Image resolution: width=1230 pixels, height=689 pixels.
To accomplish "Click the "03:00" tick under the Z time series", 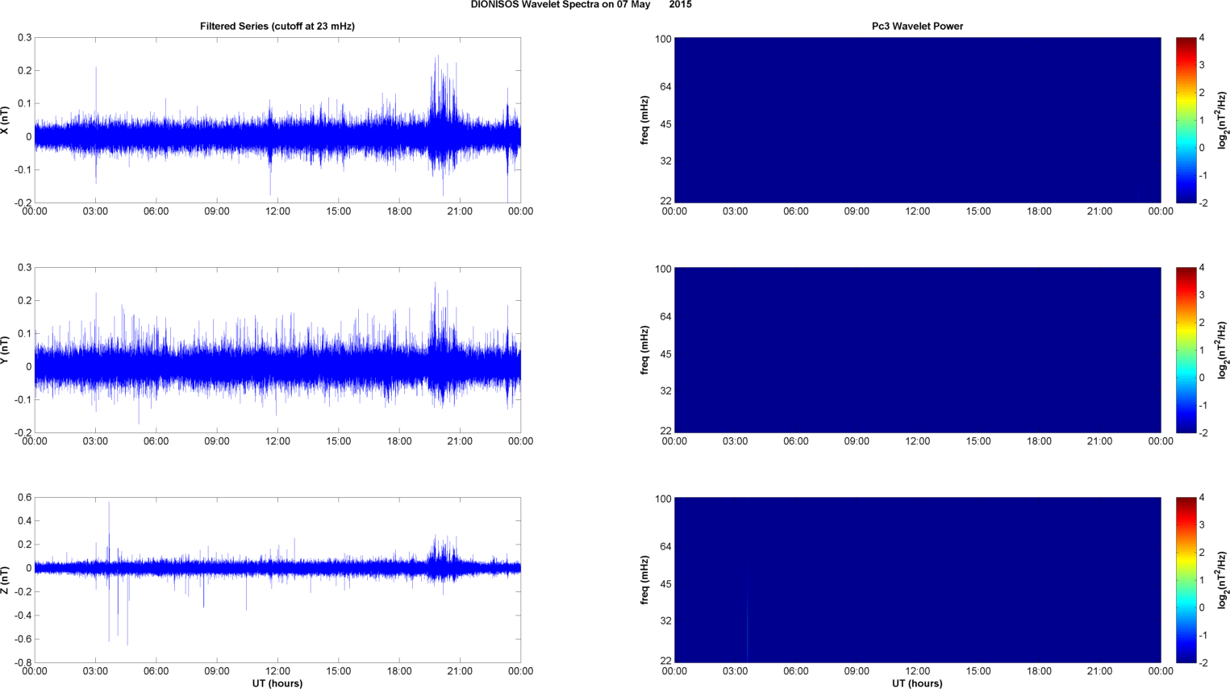I will (95, 671).
